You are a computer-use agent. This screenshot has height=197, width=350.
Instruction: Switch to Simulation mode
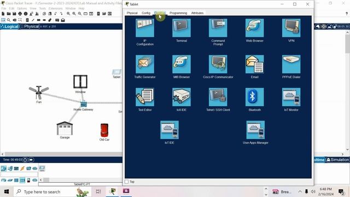coord(337,160)
